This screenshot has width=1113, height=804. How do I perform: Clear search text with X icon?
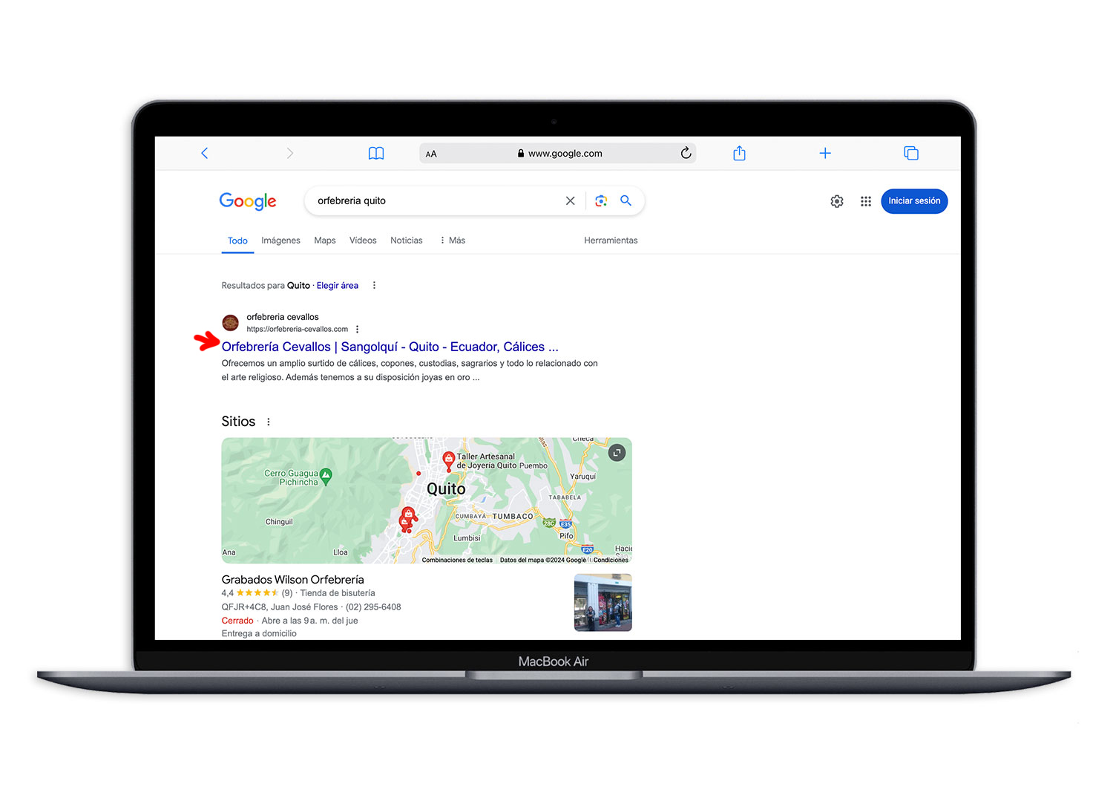(x=570, y=201)
